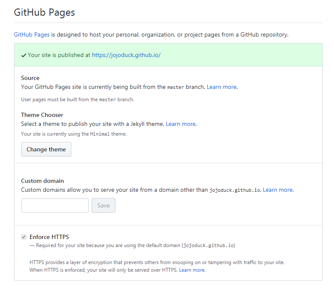This screenshot has height=290, width=334.
Task: Toggle the Enforce HTTPS checkbox
Action: pyautogui.click(x=24, y=237)
